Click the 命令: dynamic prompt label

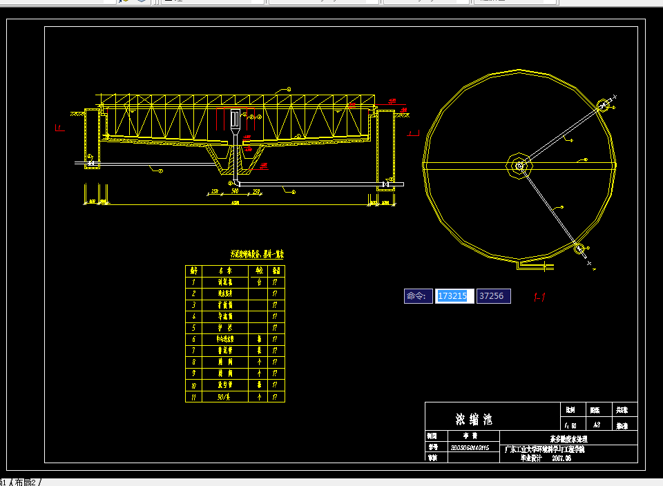(418, 296)
